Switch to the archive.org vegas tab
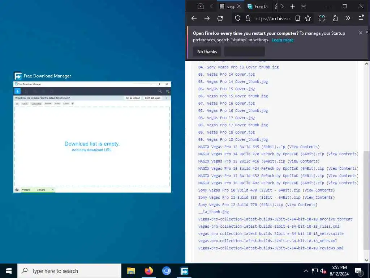This screenshot has width=370, height=278. coord(227,7)
